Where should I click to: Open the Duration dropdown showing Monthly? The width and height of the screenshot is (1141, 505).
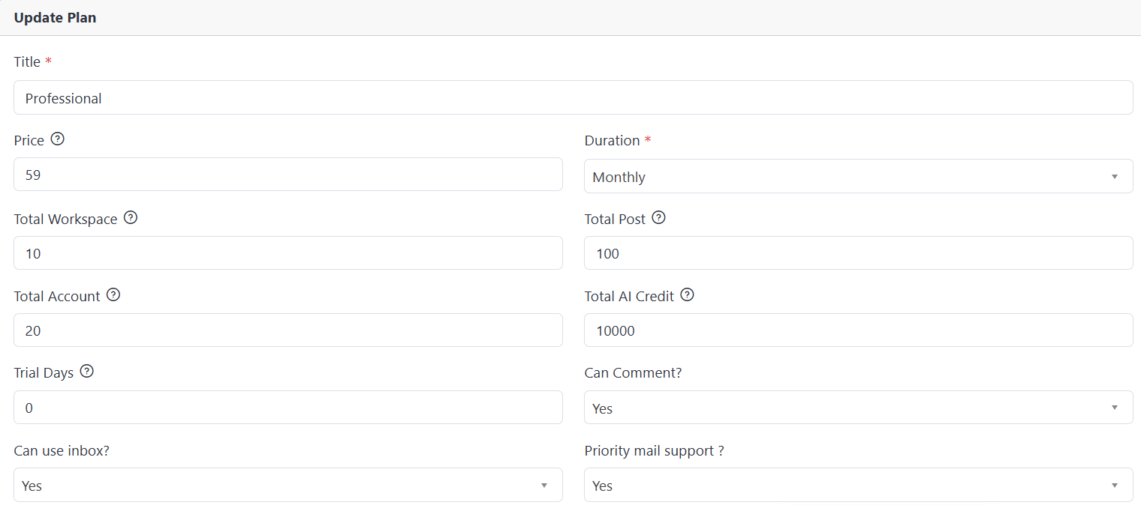[859, 176]
